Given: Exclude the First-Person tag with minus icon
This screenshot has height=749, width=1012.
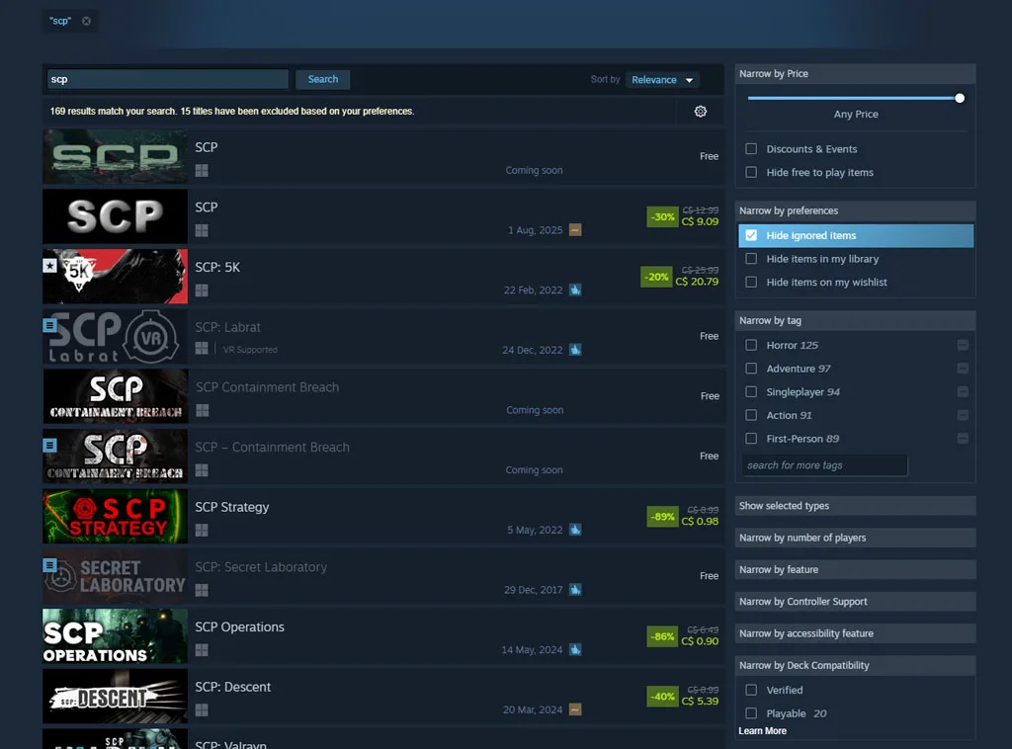Looking at the screenshot, I should click(x=963, y=439).
